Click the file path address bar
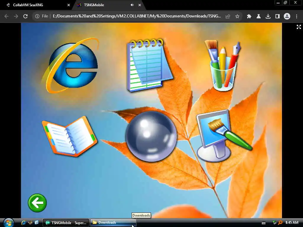 coord(137,16)
